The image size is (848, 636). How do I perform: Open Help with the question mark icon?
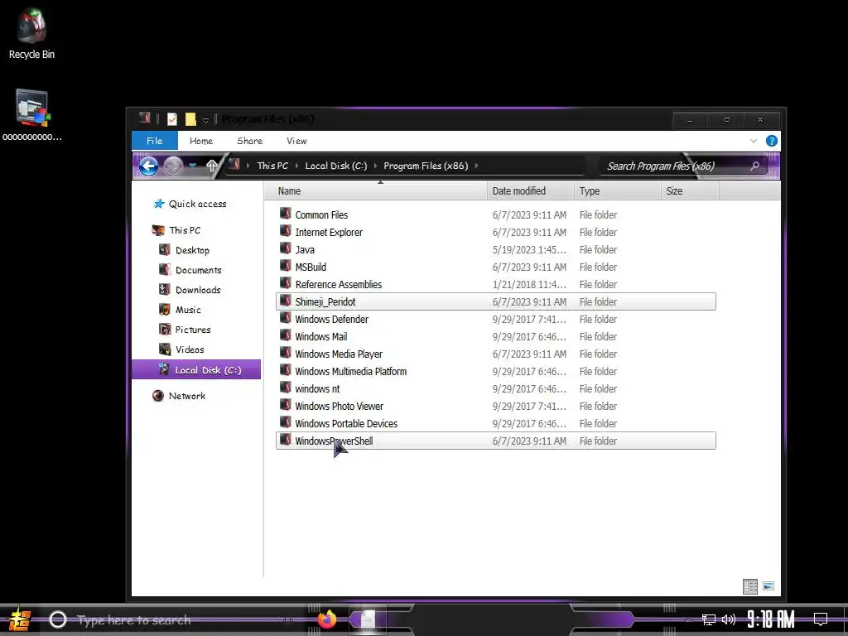772,141
